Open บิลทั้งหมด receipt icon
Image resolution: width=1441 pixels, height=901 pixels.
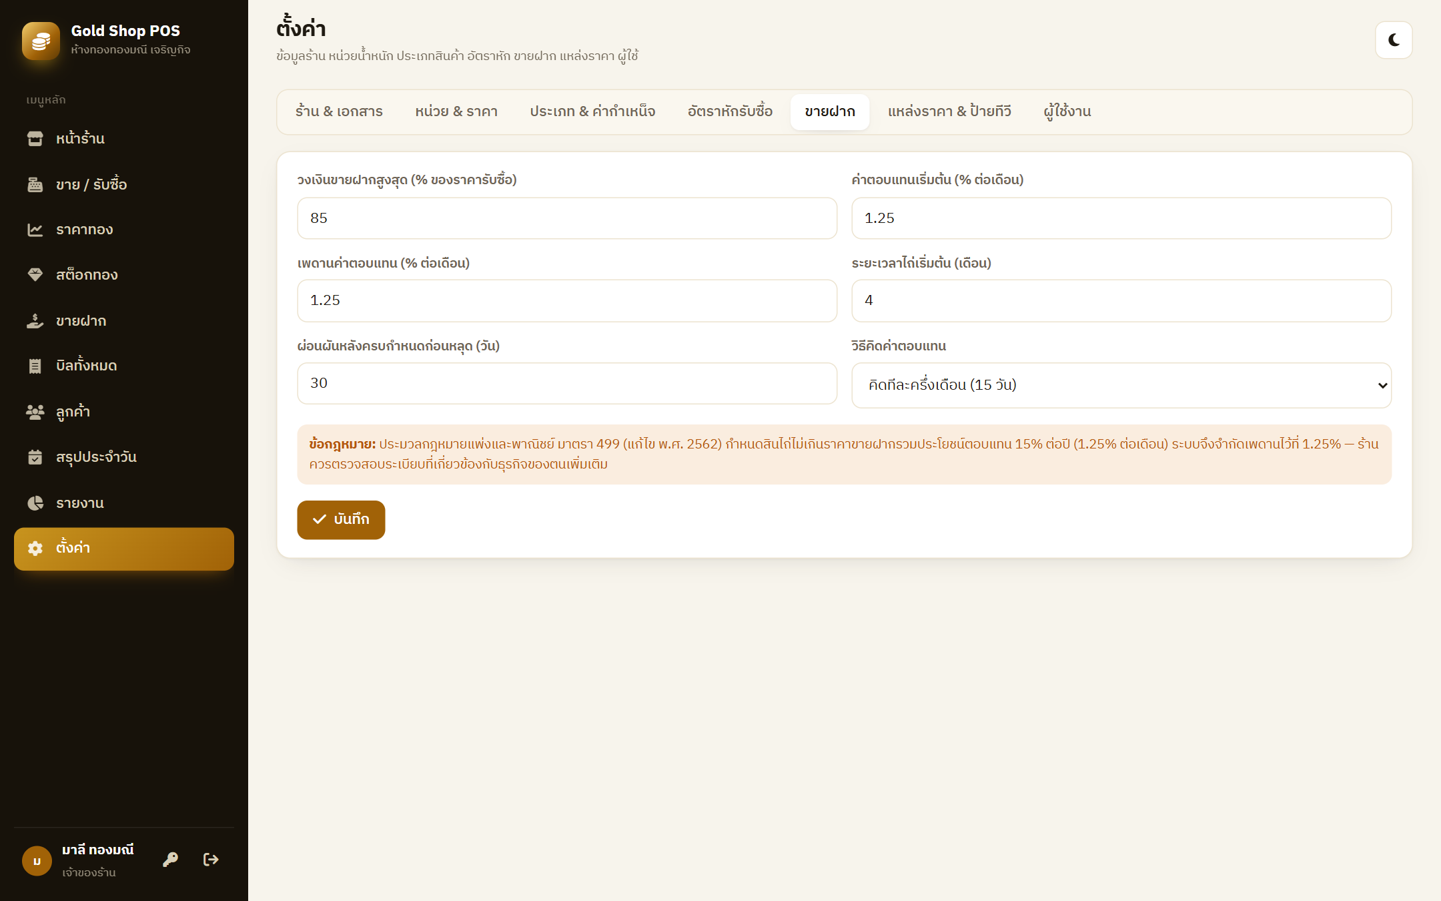click(35, 366)
